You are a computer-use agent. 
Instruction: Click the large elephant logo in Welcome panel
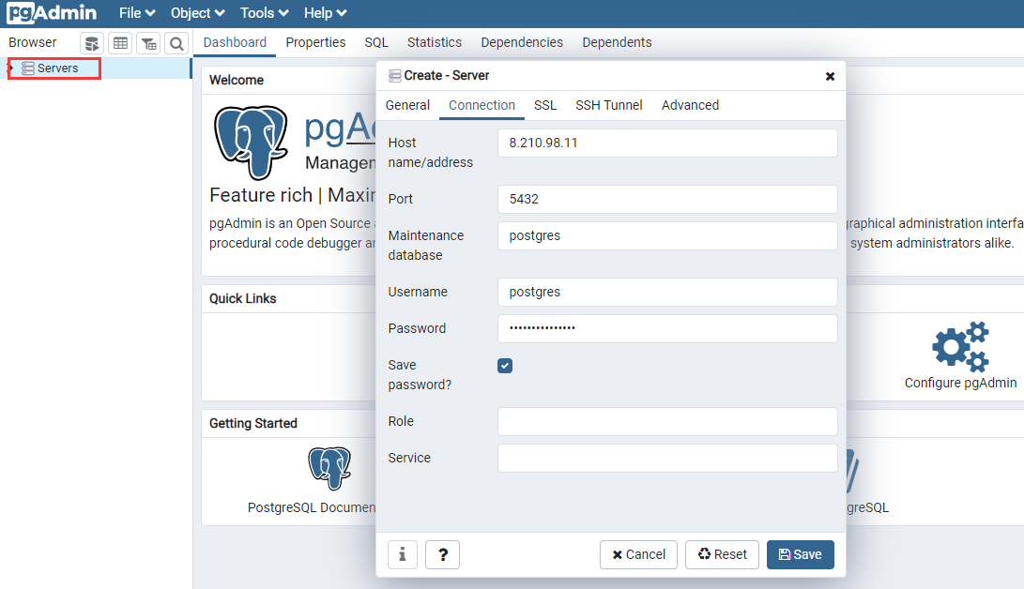pyautogui.click(x=252, y=143)
